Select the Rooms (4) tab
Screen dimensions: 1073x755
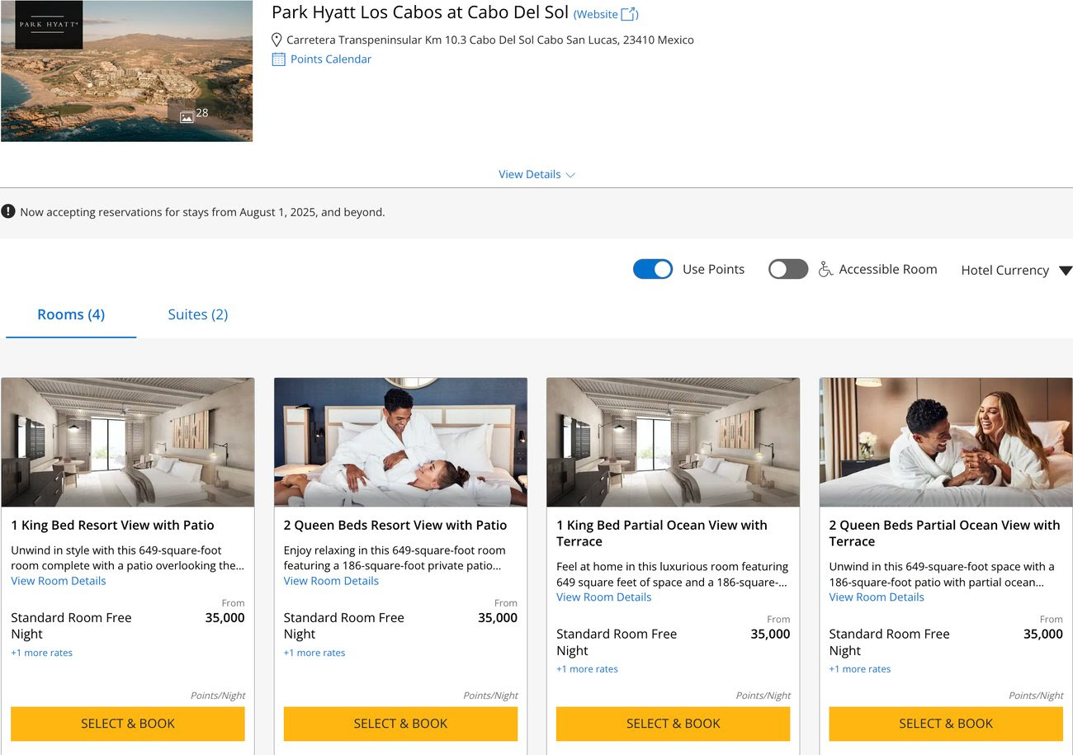[x=71, y=314]
